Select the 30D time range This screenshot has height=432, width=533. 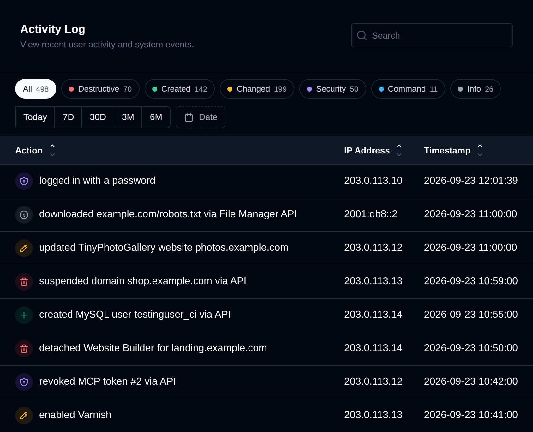(98, 117)
